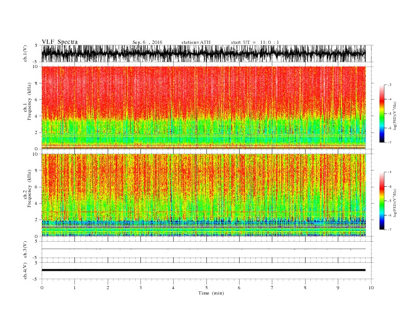418x323 pixels.
Task: Click the "4" kHz tick on ch.1 frequency axis
Action: [36, 116]
